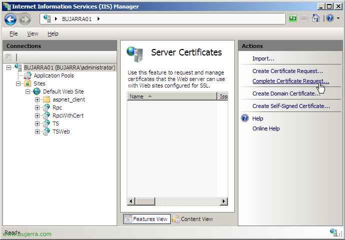Open Online Help in the Actions pane
Viewport: 345px width, 240px height.
pos(266,128)
